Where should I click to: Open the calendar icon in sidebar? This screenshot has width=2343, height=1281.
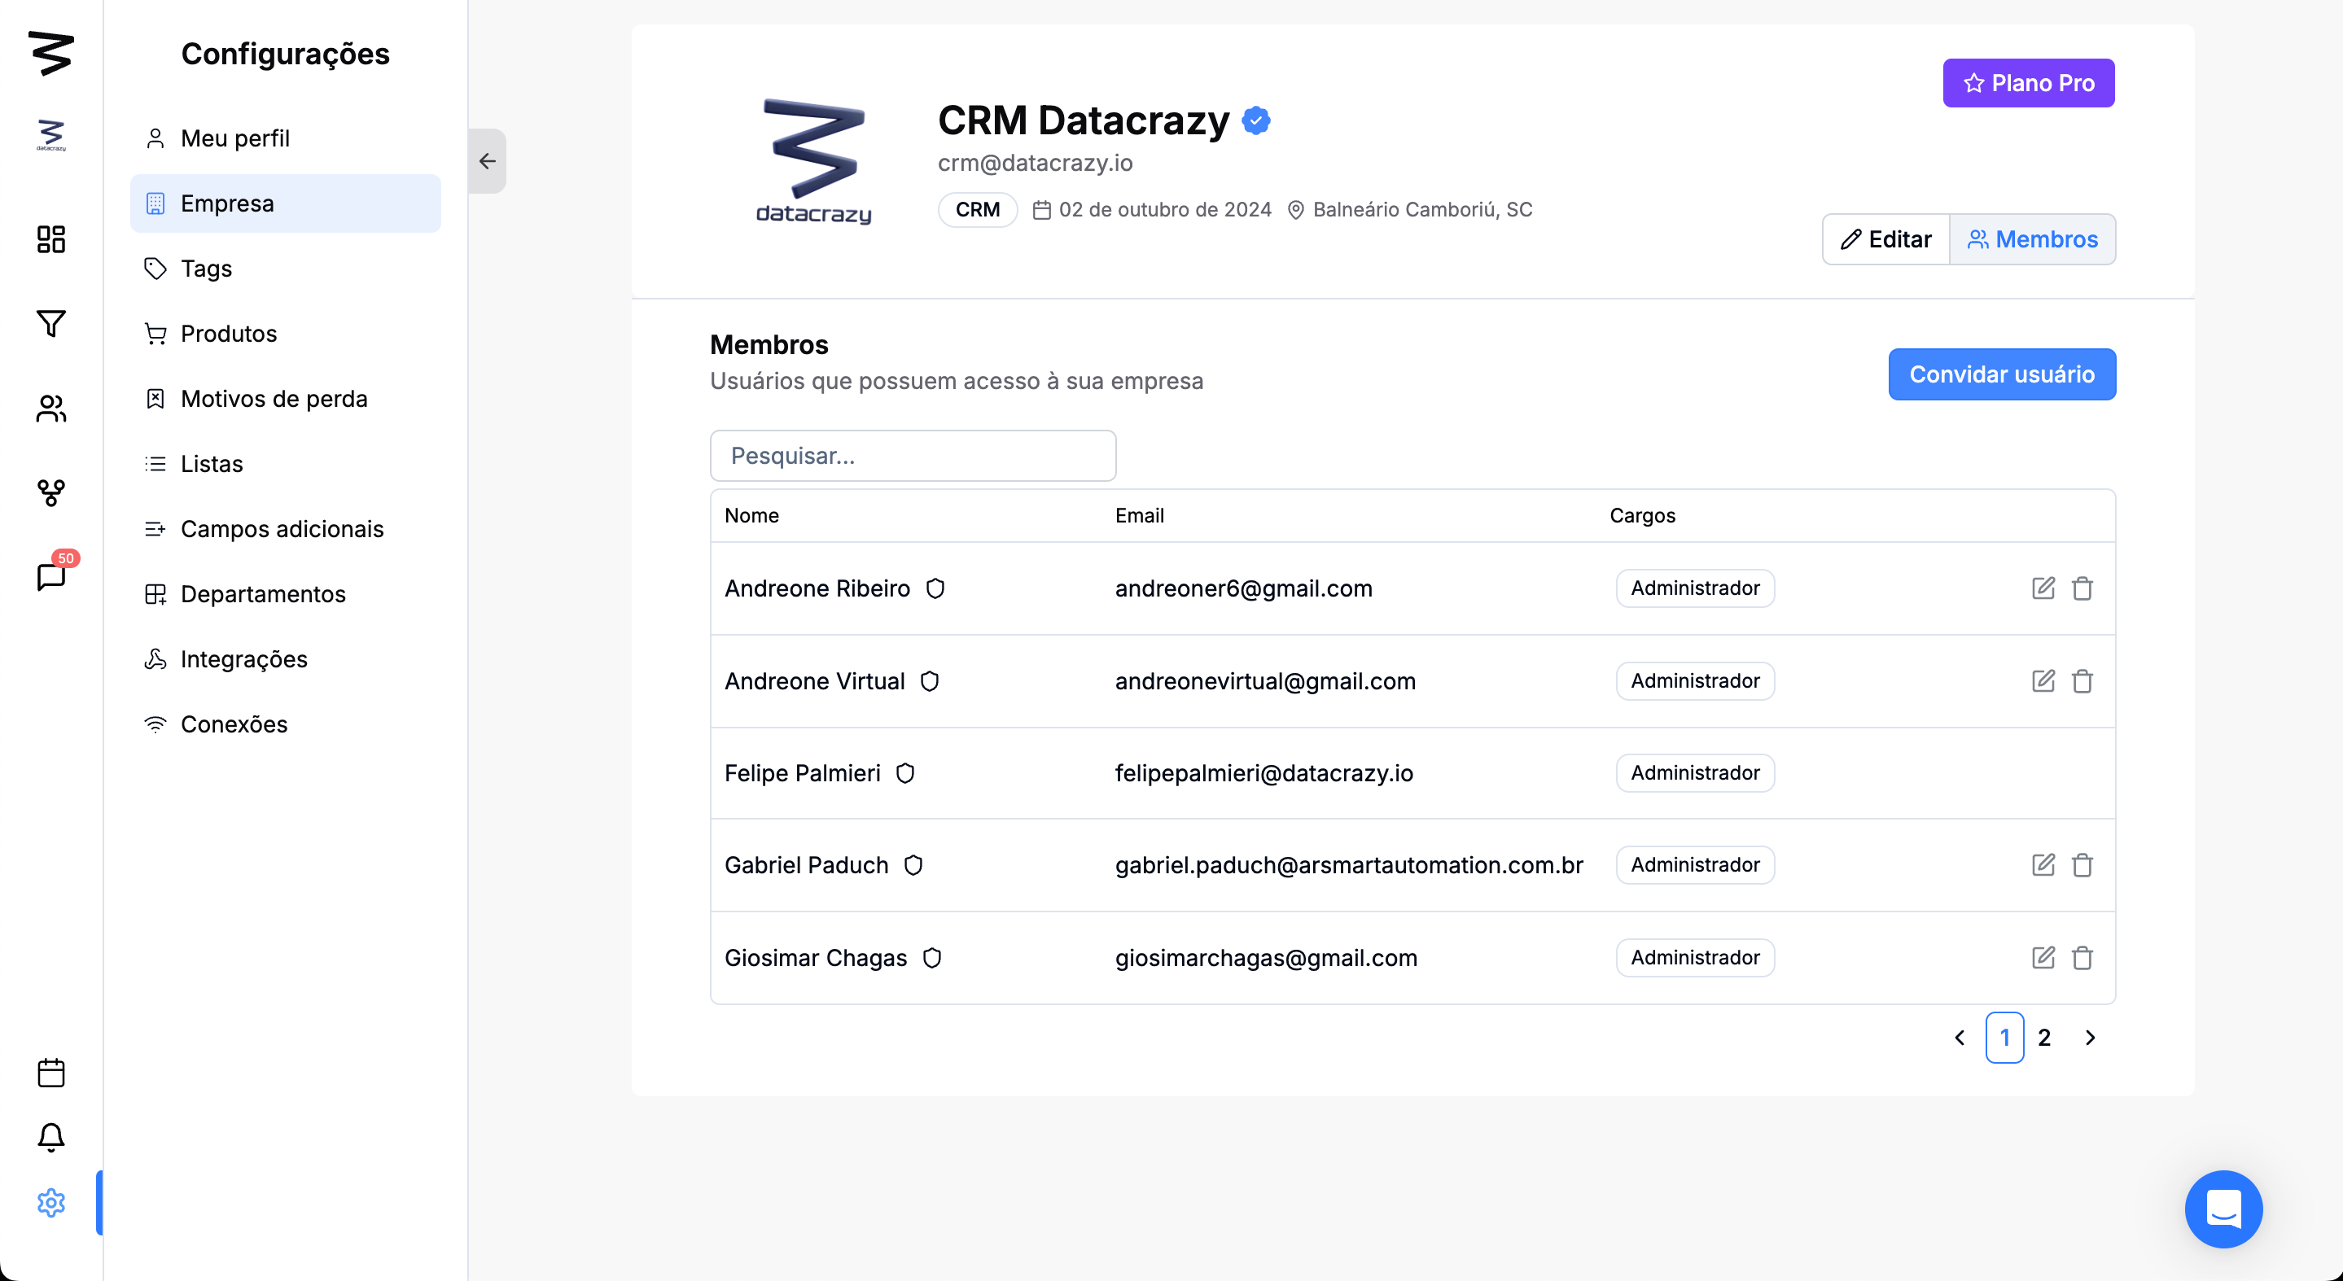[x=51, y=1073]
